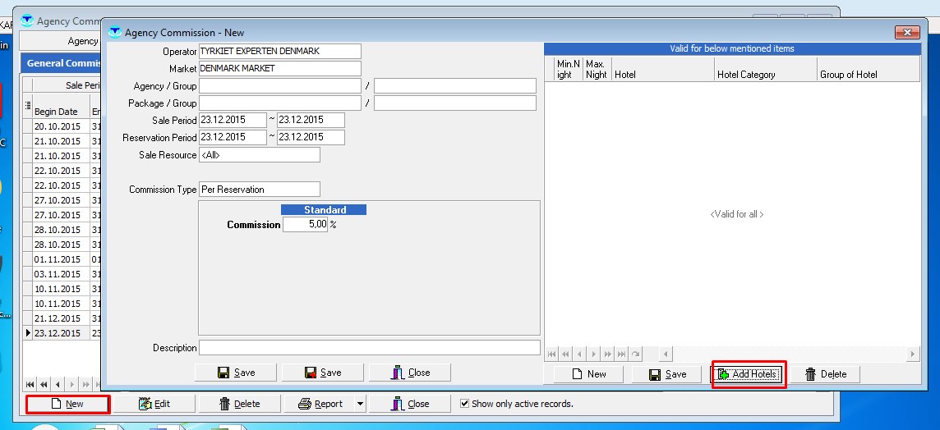The width and height of the screenshot is (940, 430).
Task: Click Delete next to the Edit button
Action: [x=239, y=404]
